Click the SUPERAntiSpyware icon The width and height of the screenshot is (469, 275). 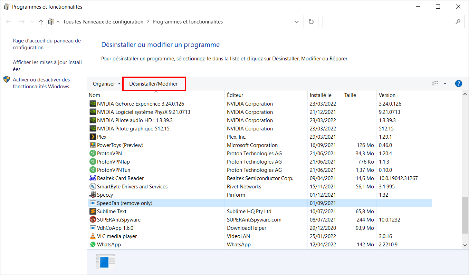pyautogui.click(x=93, y=220)
